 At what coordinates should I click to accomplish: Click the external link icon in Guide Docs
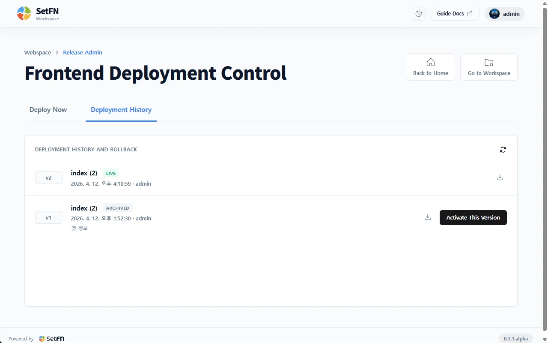coord(470,14)
